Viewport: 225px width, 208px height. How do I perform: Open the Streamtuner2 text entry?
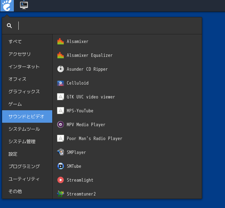(81, 194)
